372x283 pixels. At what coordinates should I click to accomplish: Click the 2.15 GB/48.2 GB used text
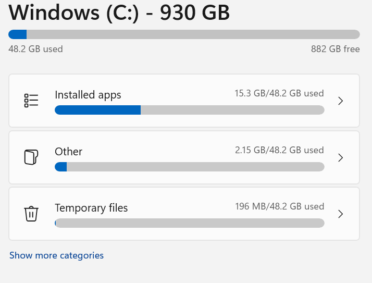click(279, 150)
